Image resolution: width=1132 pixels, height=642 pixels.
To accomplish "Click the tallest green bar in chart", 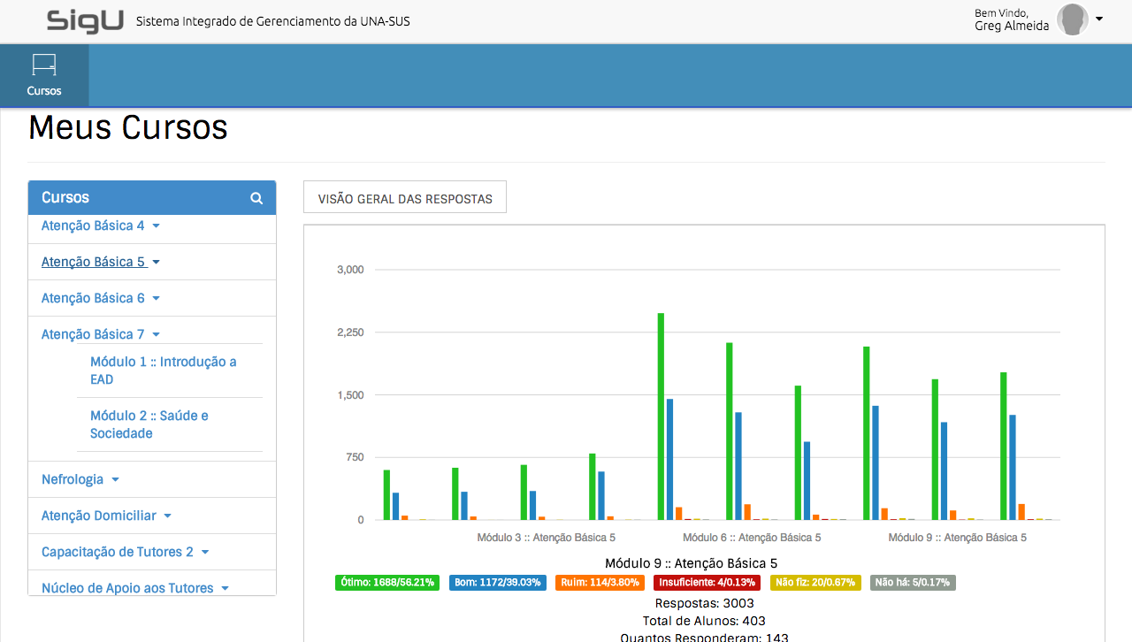I will 661,417.
